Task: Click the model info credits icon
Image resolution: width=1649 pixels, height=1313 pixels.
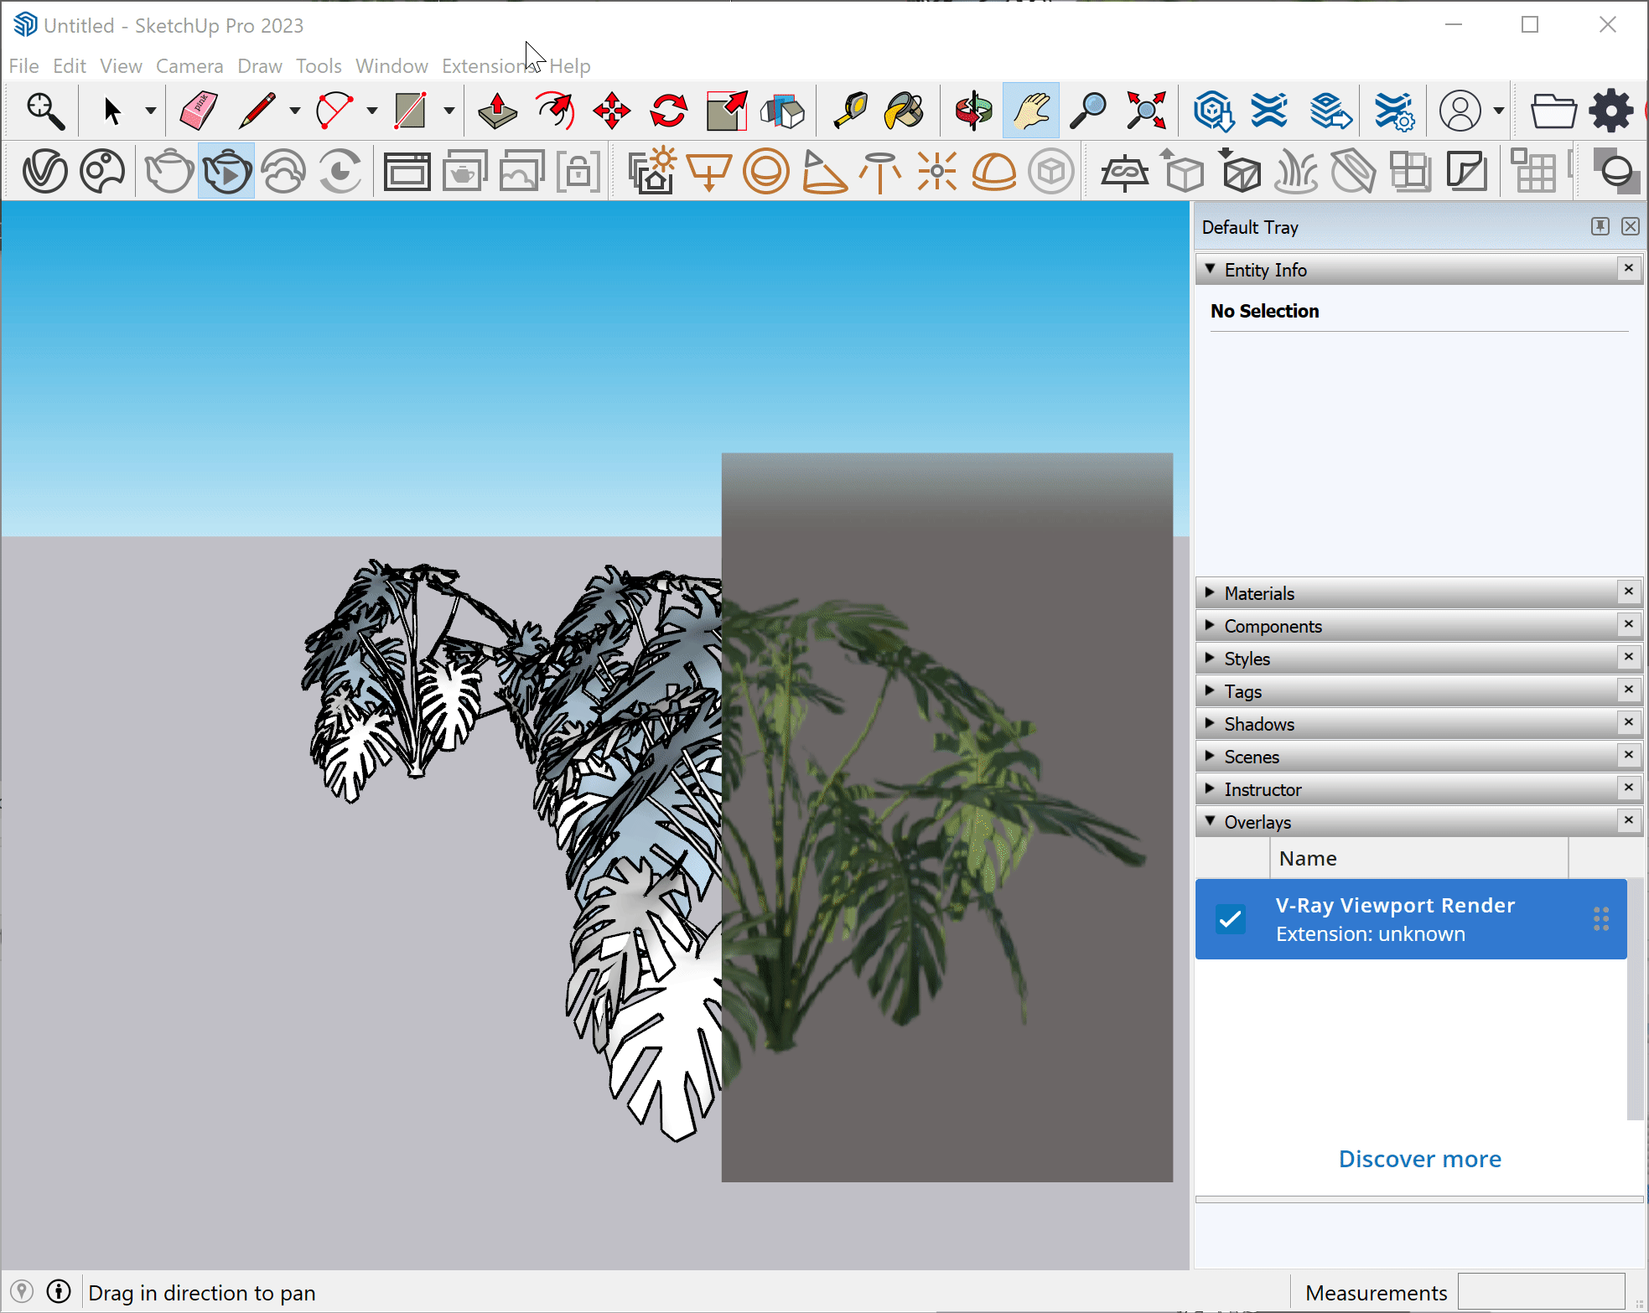Action: (x=59, y=1292)
